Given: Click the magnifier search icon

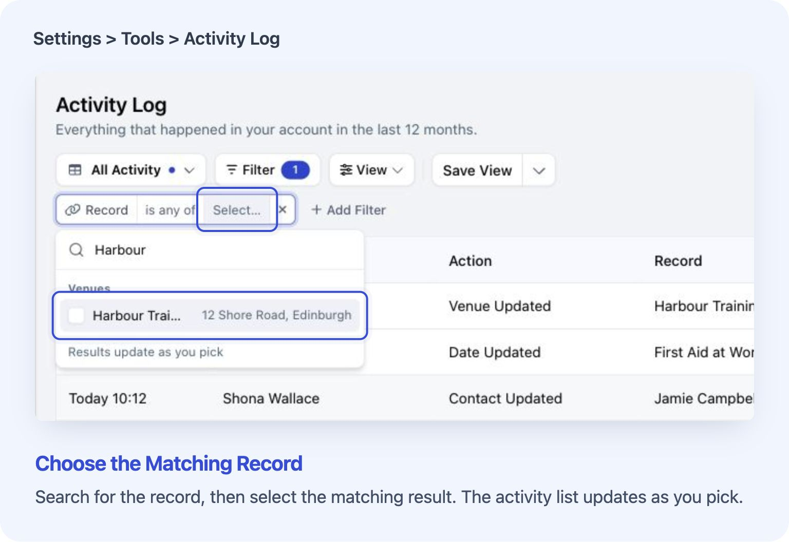Looking at the screenshot, I should coord(76,250).
